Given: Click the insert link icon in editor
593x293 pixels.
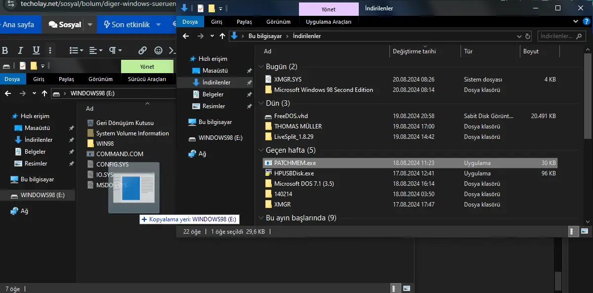Looking at the screenshot, I should click(x=142, y=50).
